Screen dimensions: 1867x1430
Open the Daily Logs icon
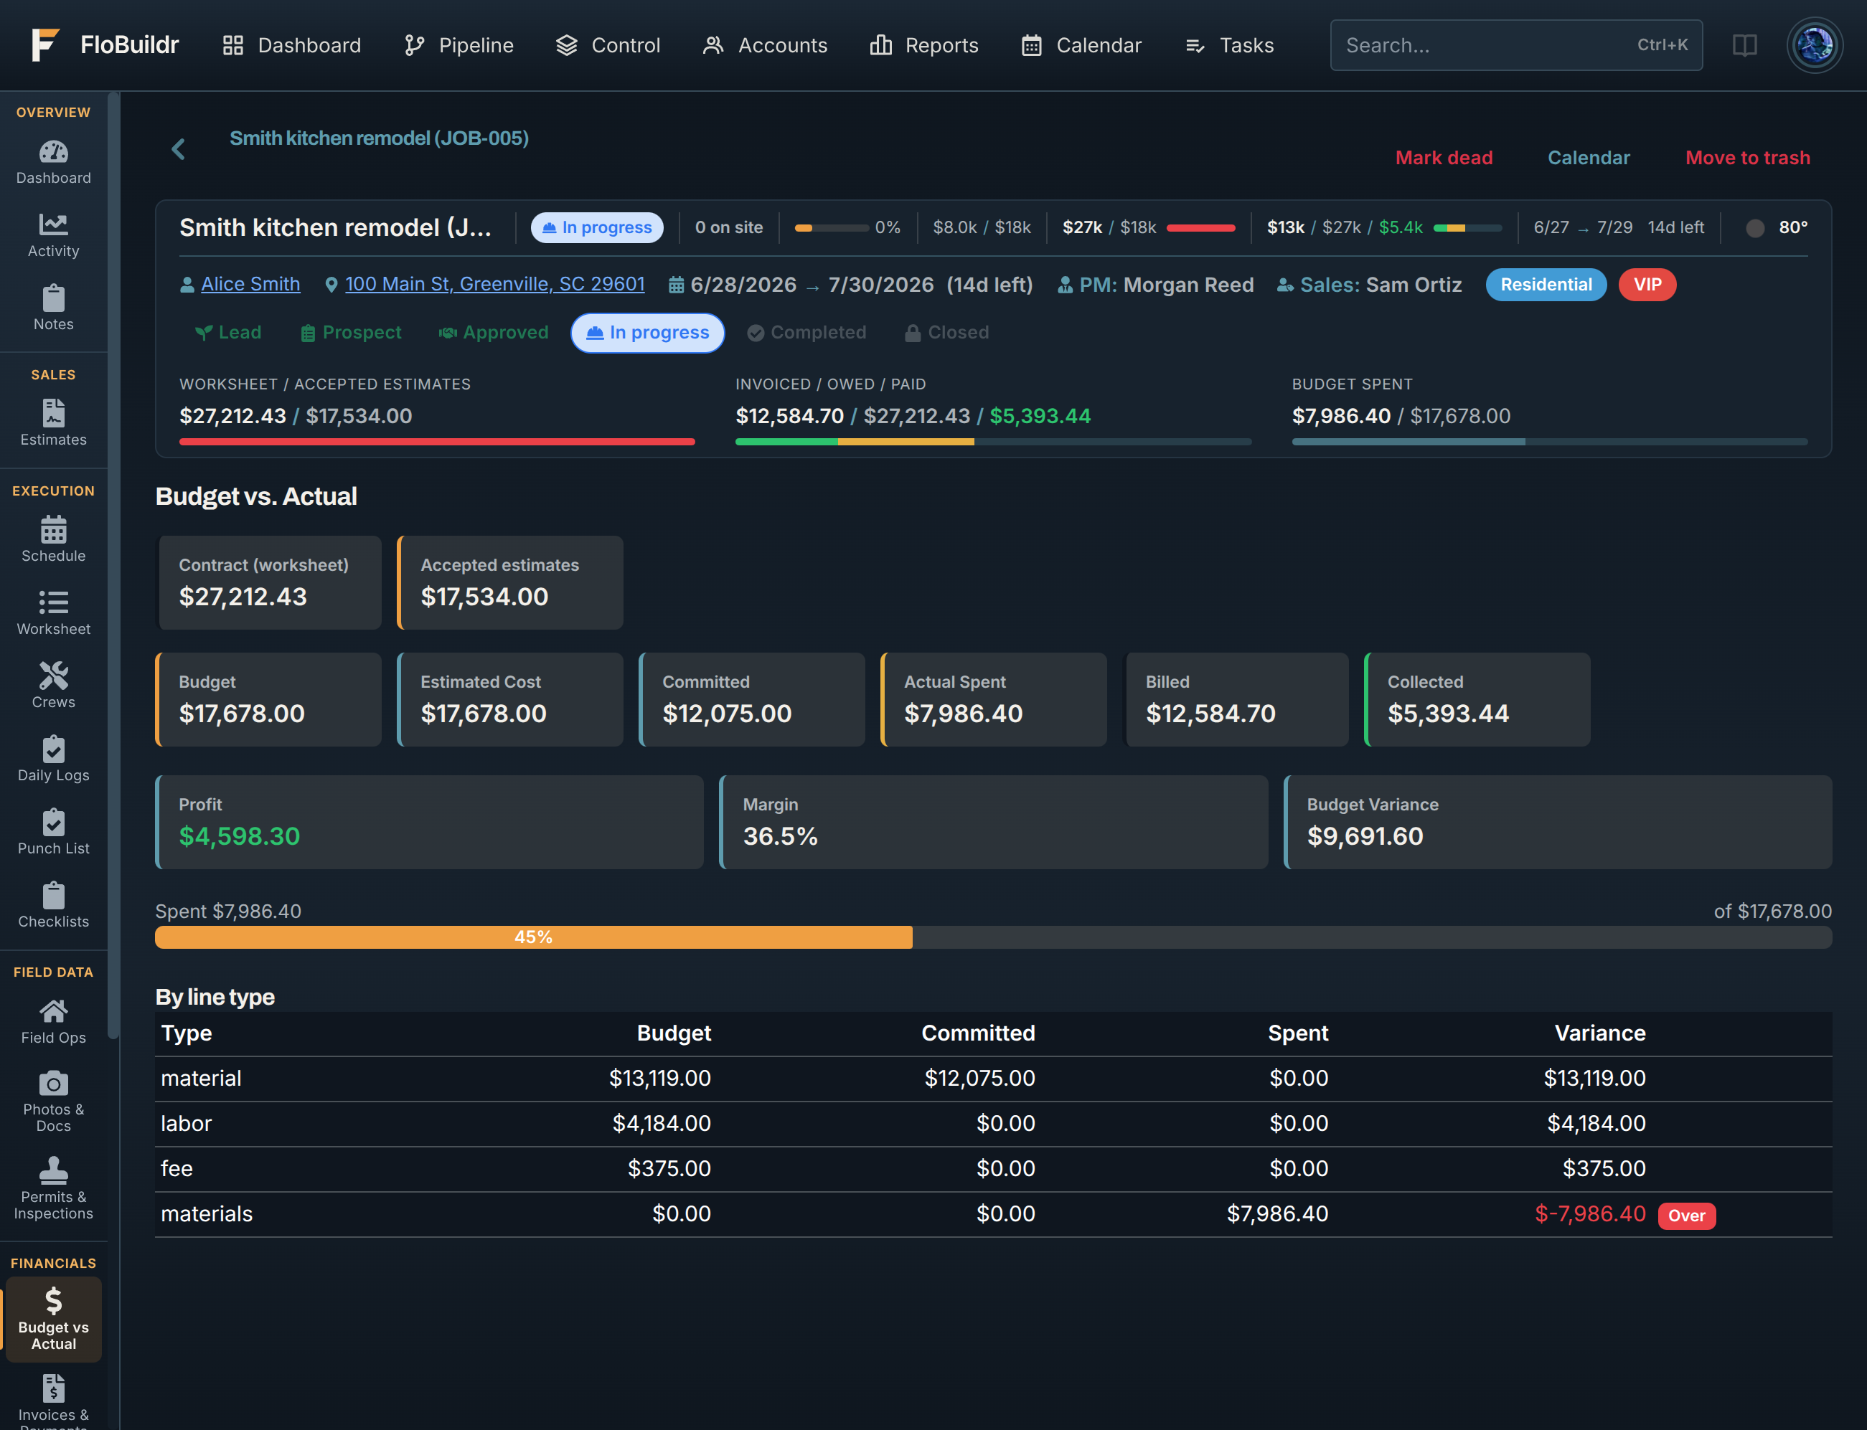54,749
